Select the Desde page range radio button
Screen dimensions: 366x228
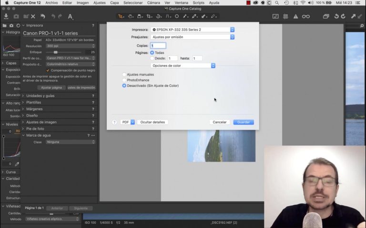coord(152,58)
